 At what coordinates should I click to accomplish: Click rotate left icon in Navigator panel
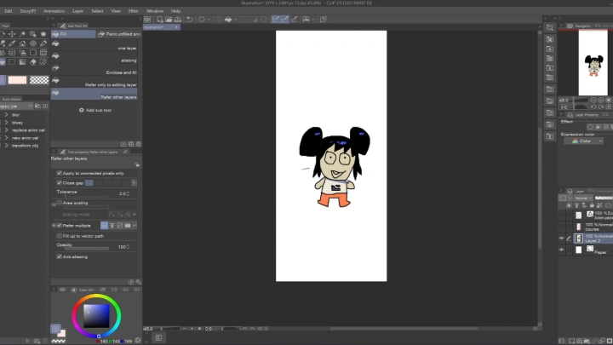[x=593, y=106]
